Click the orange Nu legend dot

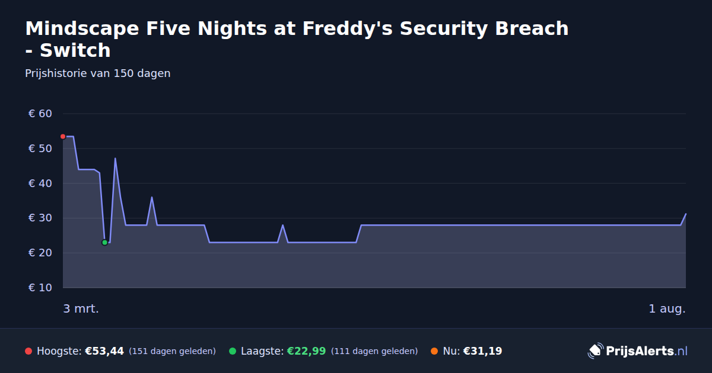tap(434, 351)
